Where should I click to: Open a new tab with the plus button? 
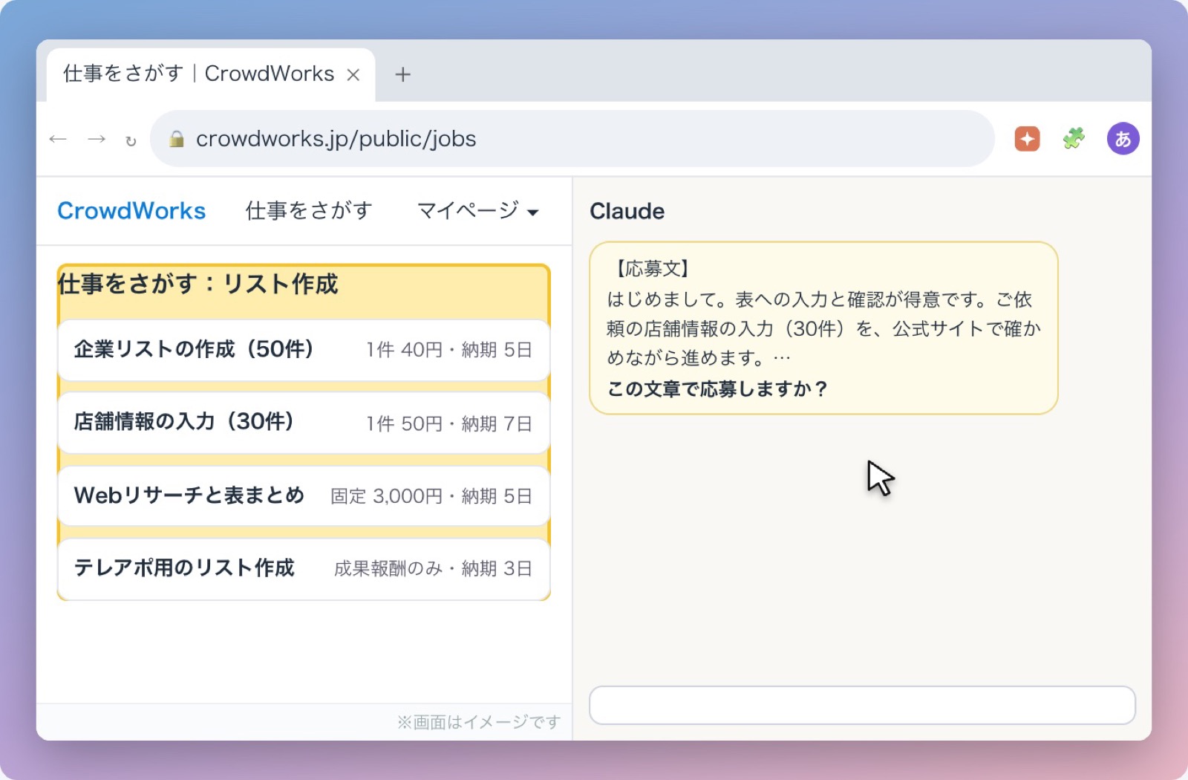coord(402,74)
